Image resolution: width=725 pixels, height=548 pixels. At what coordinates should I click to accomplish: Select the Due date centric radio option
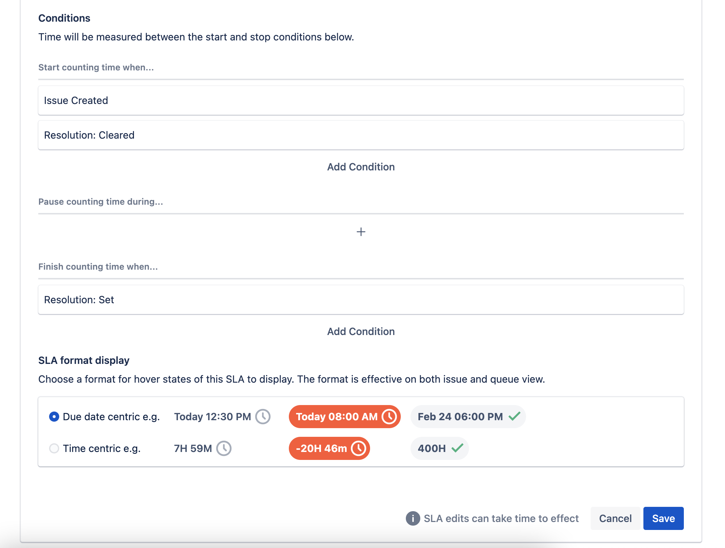(x=54, y=417)
